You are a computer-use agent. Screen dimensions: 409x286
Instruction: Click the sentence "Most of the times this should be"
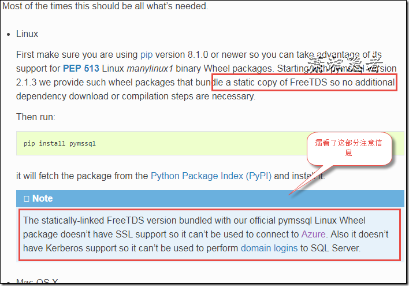coord(104,7)
